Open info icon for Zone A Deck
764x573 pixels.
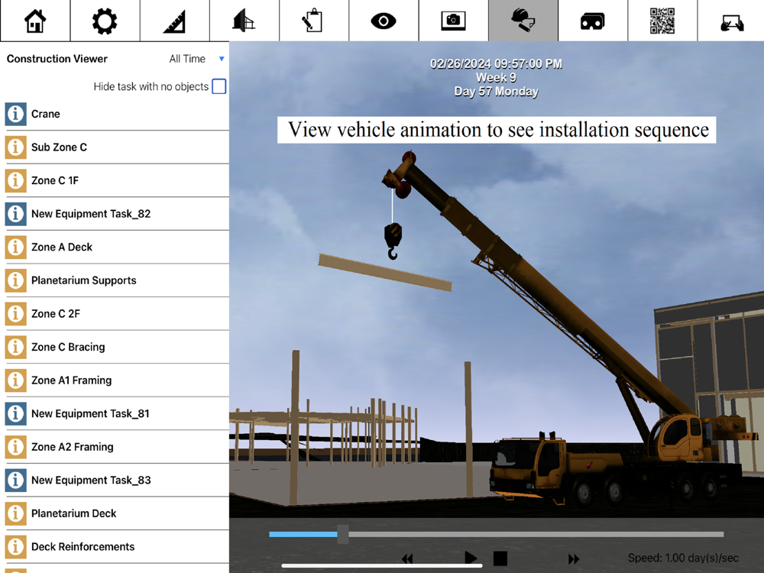coord(15,247)
